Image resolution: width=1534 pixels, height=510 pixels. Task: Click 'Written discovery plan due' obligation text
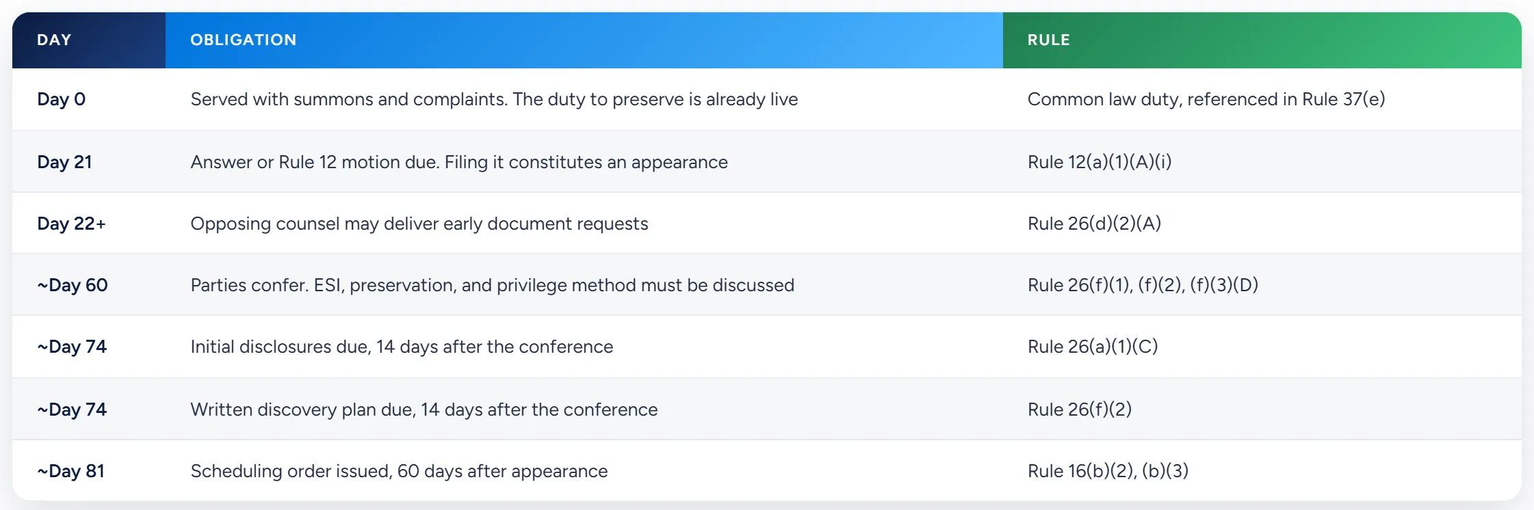point(303,410)
